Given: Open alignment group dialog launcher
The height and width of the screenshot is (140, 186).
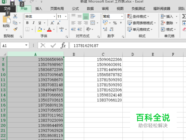Looking at the screenshot, I should click(x=99, y=36).
